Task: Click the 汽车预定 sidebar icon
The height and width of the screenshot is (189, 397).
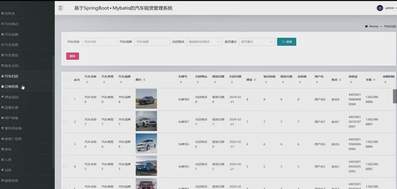Action: coord(3,55)
